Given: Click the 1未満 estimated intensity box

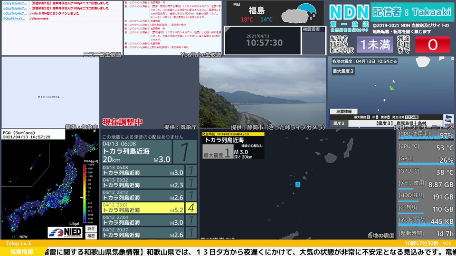Looking at the screenshot, I should (x=375, y=45).
